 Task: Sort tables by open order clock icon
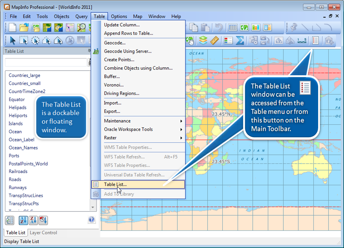[43, 220]
